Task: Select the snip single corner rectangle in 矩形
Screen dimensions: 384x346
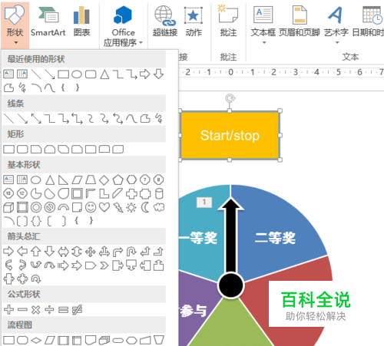Action: [36, 149]
